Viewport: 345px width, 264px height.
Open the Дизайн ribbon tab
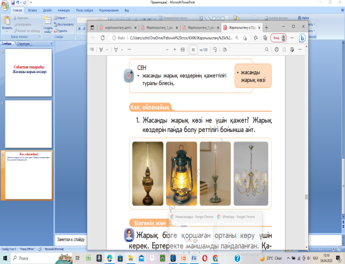[x=47, y=10]
